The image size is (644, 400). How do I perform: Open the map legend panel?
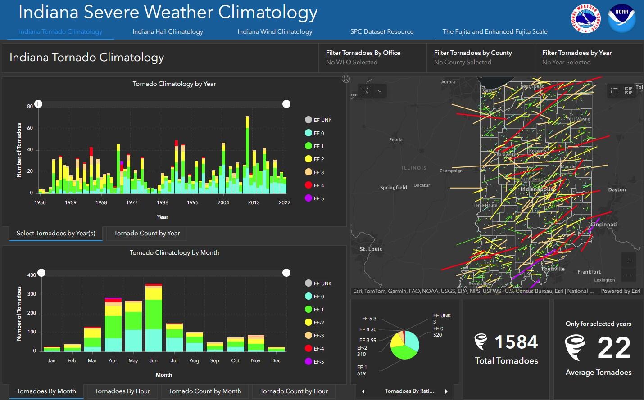pos(613,90)
